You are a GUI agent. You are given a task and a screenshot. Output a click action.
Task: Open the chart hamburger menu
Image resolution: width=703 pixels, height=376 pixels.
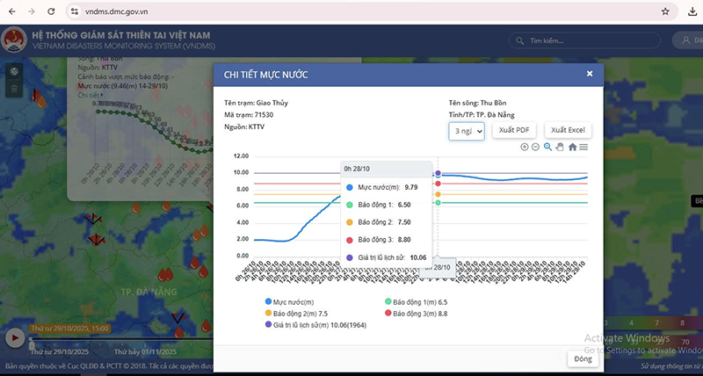pyautogui.click(x=583, y=147)
